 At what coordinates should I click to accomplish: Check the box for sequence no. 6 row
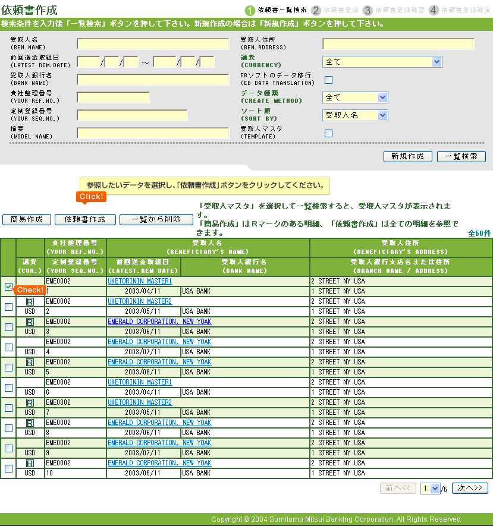[9, 388]
